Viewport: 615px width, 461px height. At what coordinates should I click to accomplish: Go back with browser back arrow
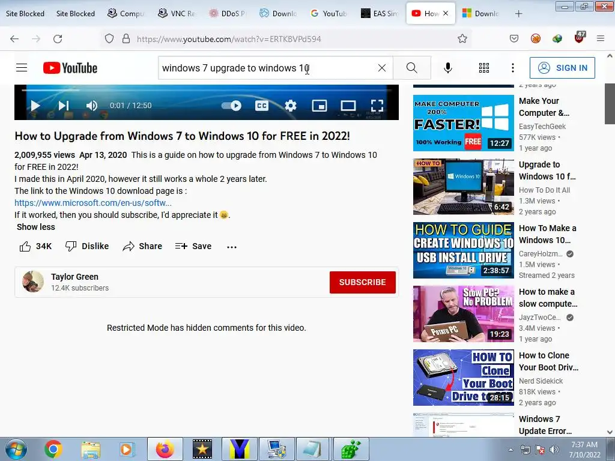coord(14,39)
